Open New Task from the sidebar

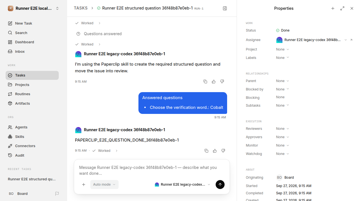coord(32,23)
